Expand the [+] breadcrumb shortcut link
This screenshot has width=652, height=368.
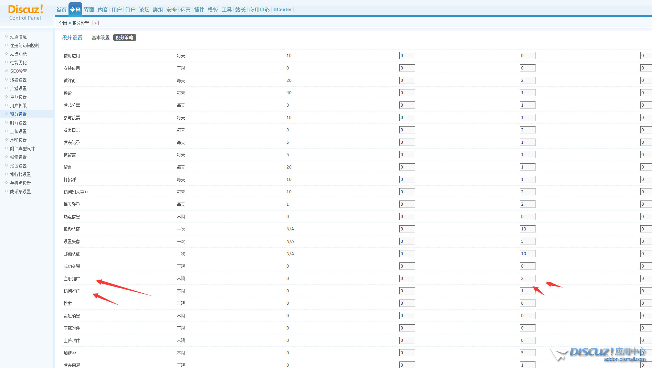tap(96, 23)
